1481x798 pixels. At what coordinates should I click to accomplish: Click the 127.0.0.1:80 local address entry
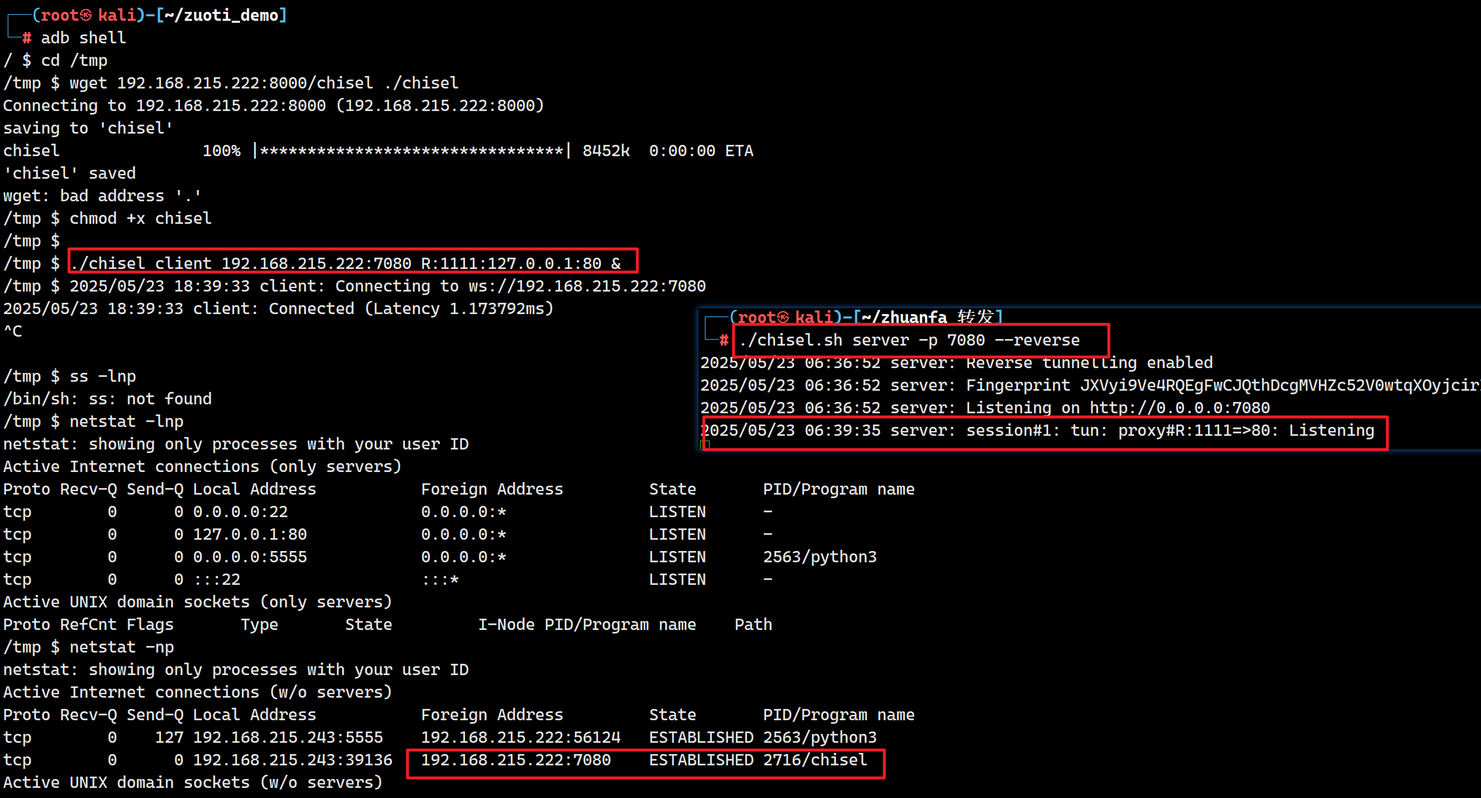click(249, 534)
